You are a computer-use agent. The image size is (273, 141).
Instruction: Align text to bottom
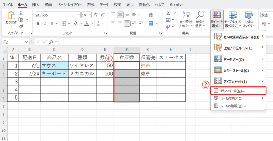(x=127, y=15)
